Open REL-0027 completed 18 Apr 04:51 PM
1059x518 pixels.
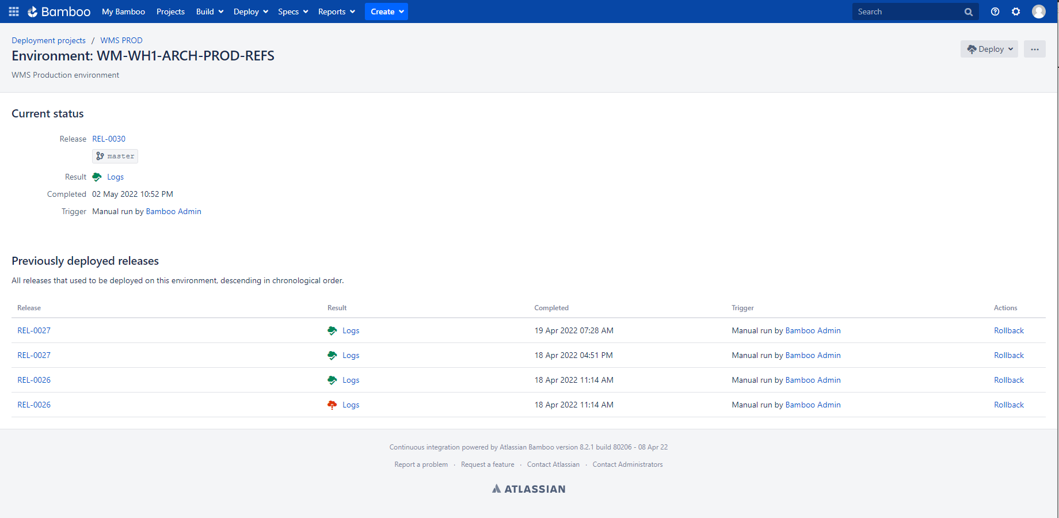coord(34,355)
